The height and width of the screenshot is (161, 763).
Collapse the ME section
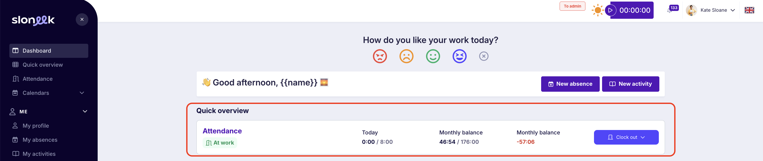pos(85,112)
